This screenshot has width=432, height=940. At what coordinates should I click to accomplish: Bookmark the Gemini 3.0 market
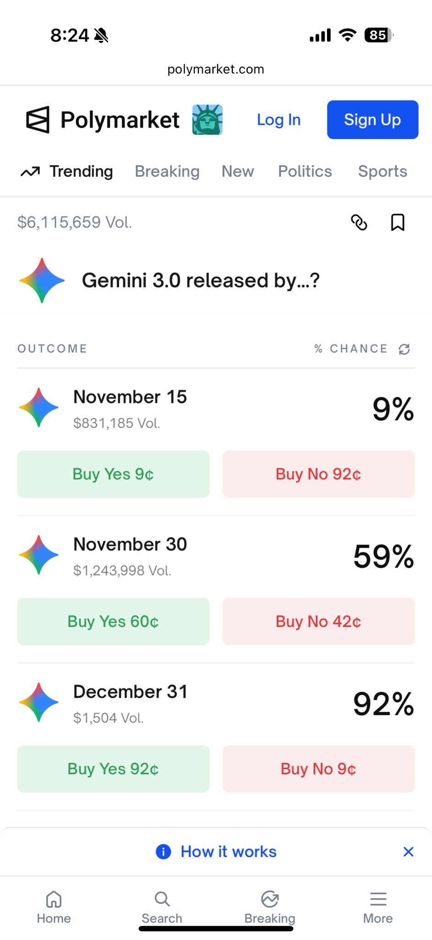tap(397, 223)
